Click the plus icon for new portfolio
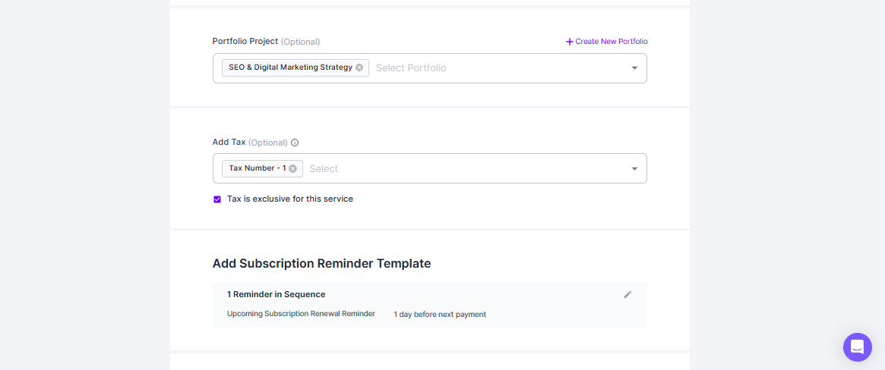Viewport: 885px width, 370px height. pyautogui.click(x=570, y=42)
